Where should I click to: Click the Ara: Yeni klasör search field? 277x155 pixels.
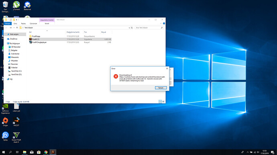coord(149,28)
